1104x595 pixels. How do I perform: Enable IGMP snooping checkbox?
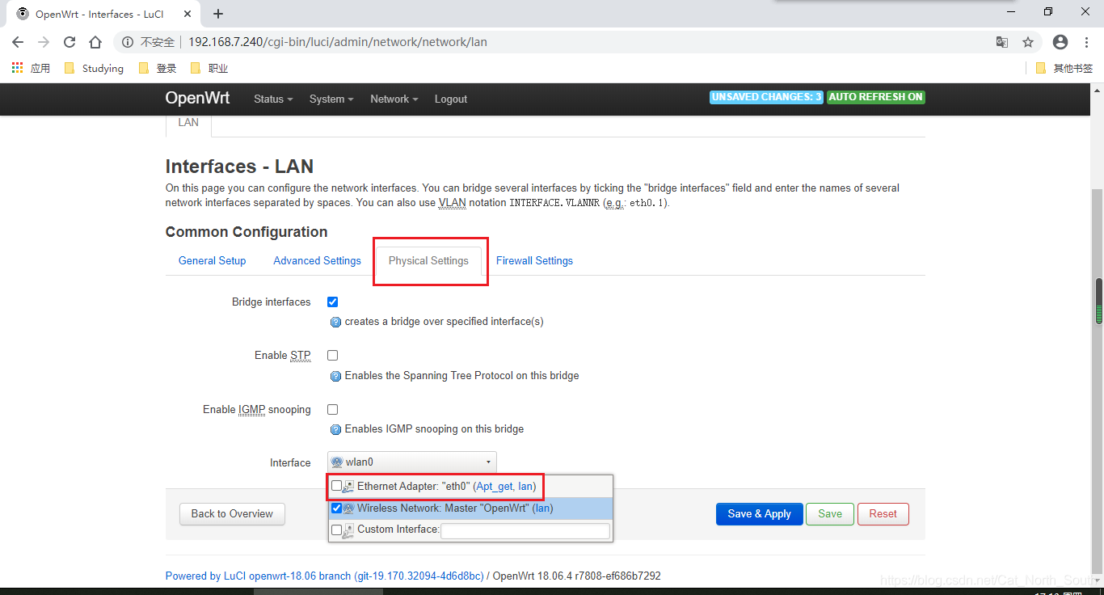pyautogui.click(x=332, y=409)
